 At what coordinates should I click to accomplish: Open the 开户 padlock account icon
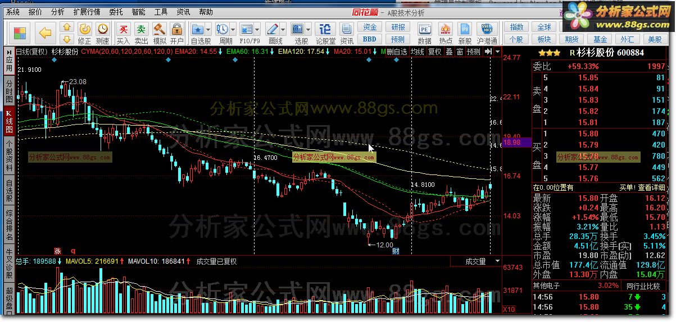[177, 29]
